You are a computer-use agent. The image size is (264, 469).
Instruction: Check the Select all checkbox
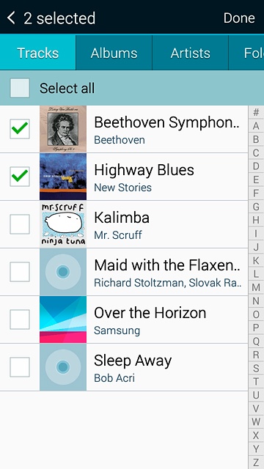(x=20, y=88)
